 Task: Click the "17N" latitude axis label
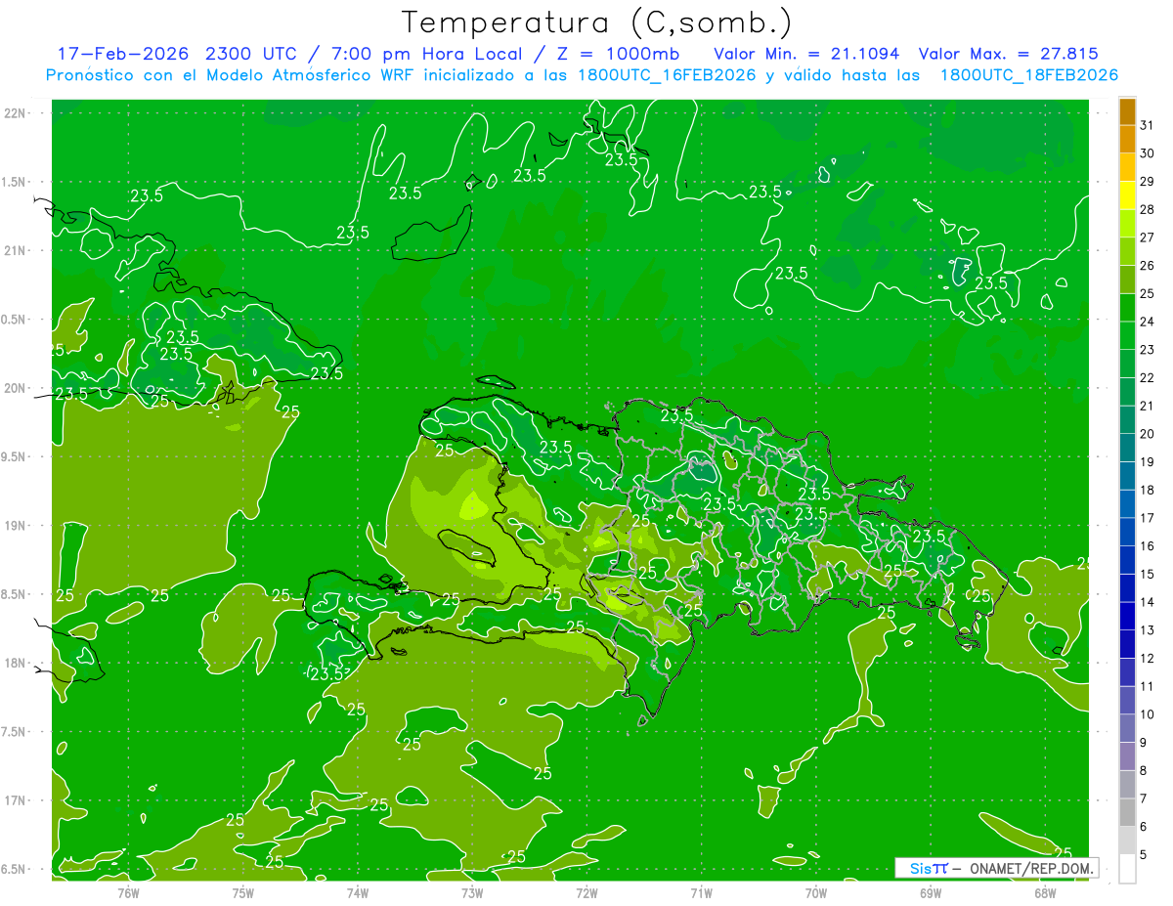pyautogui.click(x=15, y=800)
